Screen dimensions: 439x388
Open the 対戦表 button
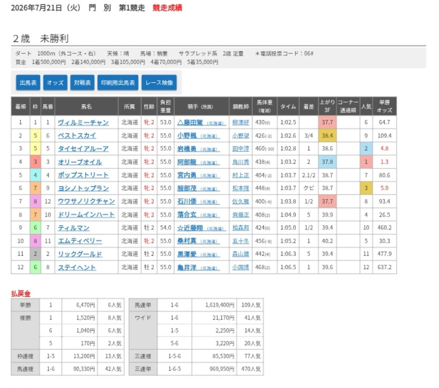point(82,83)
